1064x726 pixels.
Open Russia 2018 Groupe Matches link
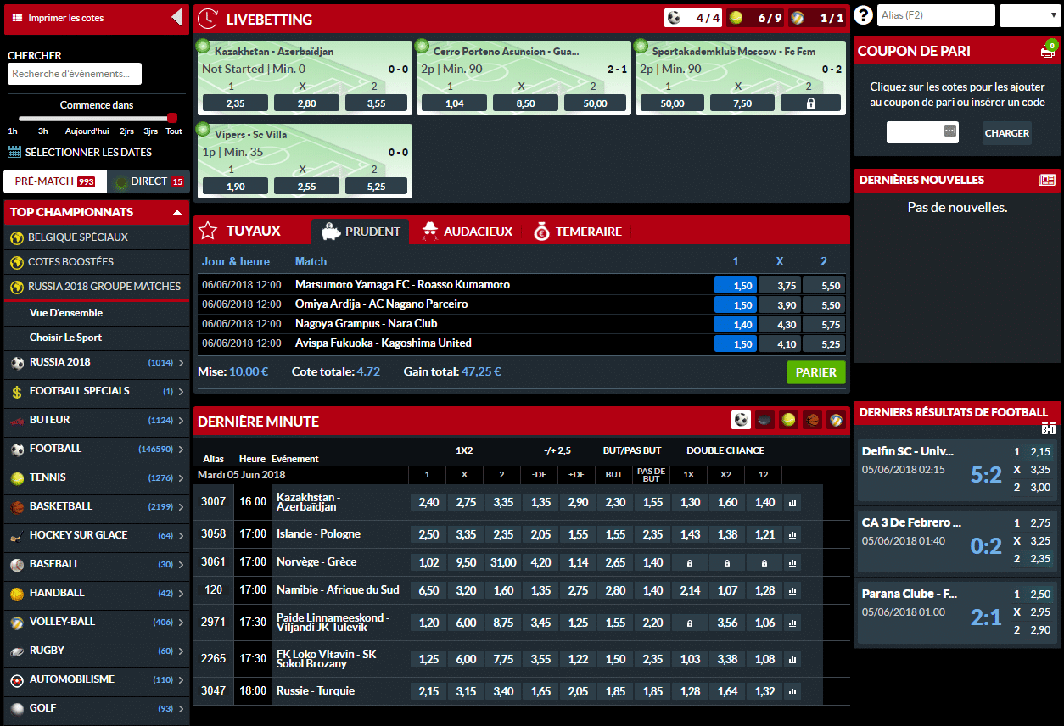click(97, 287)
